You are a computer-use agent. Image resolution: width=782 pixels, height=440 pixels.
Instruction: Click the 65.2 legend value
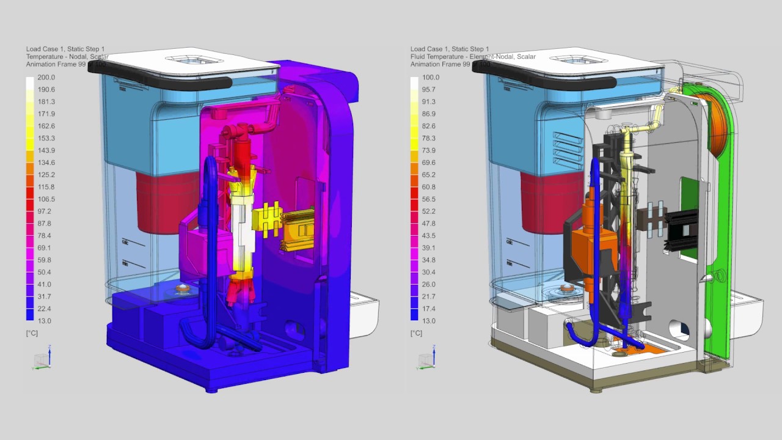429,175
